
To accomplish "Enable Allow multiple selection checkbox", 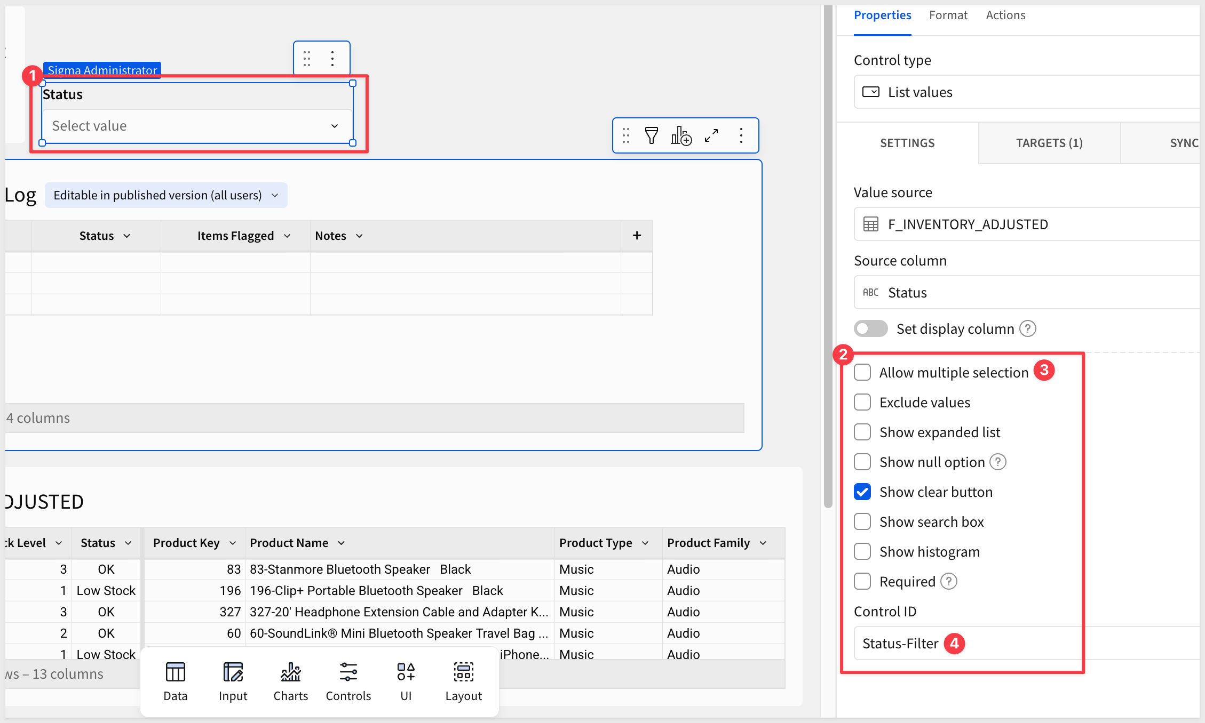I will pos(862,372).
